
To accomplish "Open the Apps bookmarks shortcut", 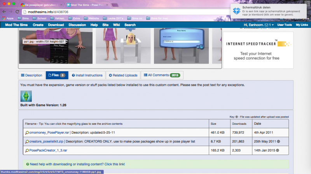I will pos(7,18).
